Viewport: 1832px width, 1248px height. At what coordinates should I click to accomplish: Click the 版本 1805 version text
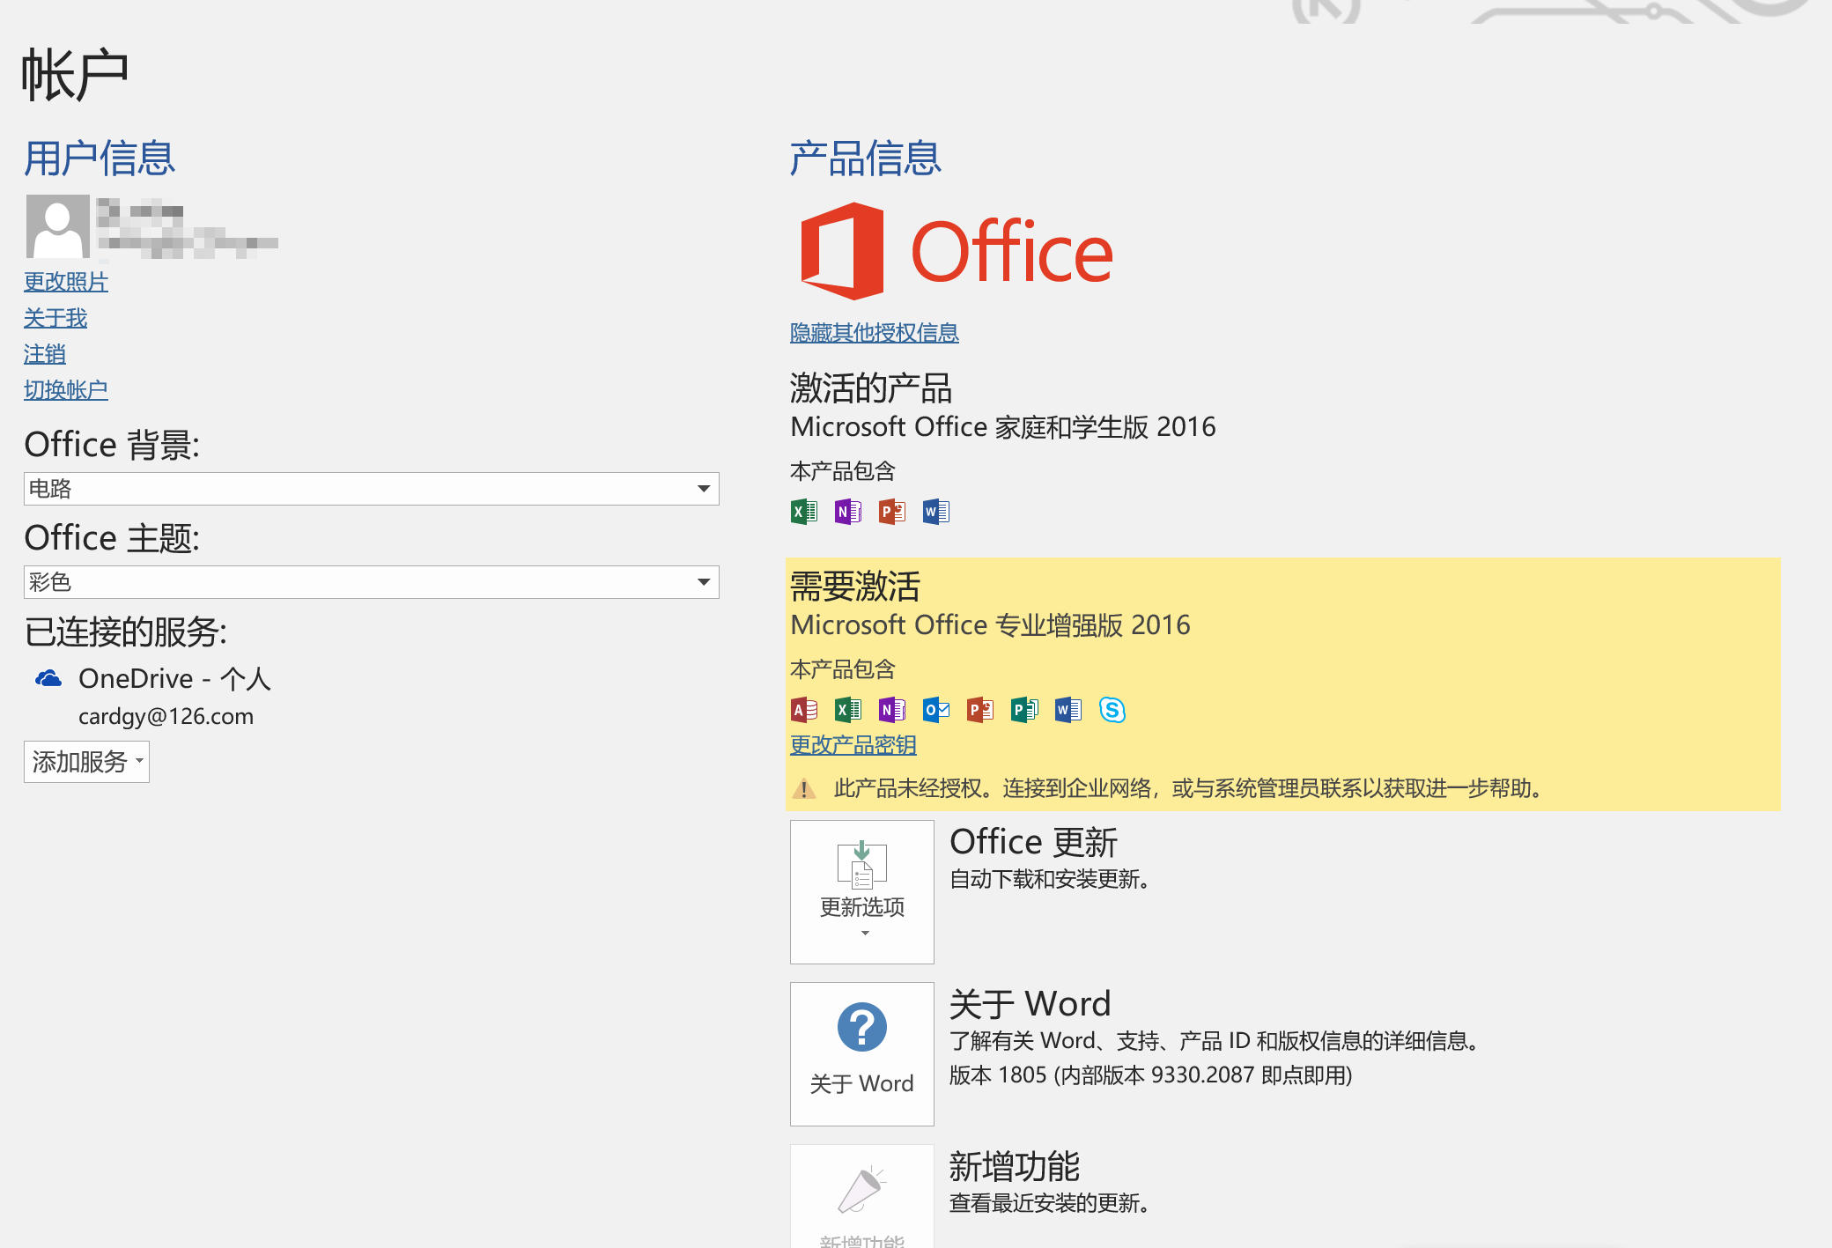1151,1075
